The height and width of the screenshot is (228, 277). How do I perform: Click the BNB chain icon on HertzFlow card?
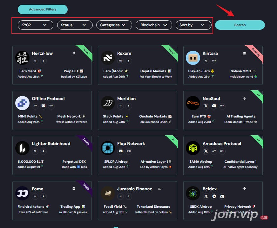(74, 53)
